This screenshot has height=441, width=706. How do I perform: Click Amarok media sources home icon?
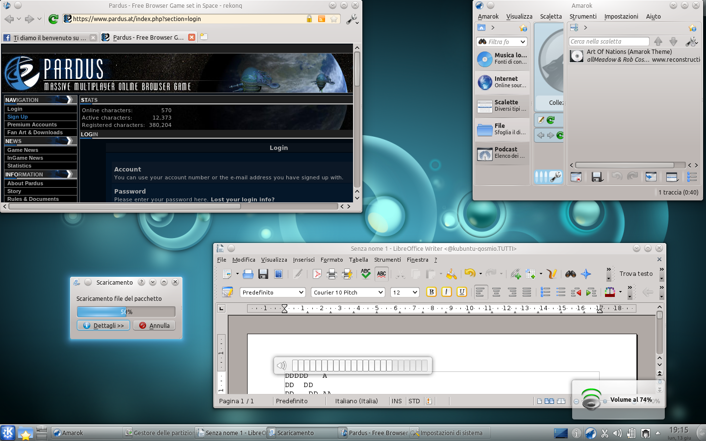tap(481, 27)
